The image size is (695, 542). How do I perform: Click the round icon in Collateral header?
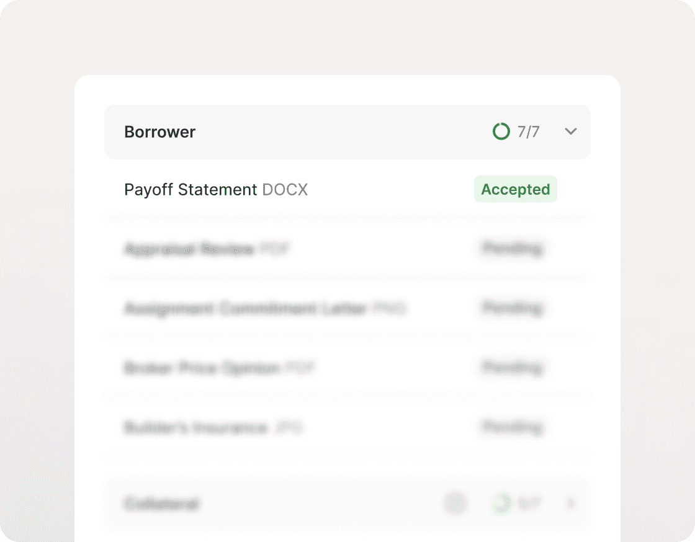point(455,504)
